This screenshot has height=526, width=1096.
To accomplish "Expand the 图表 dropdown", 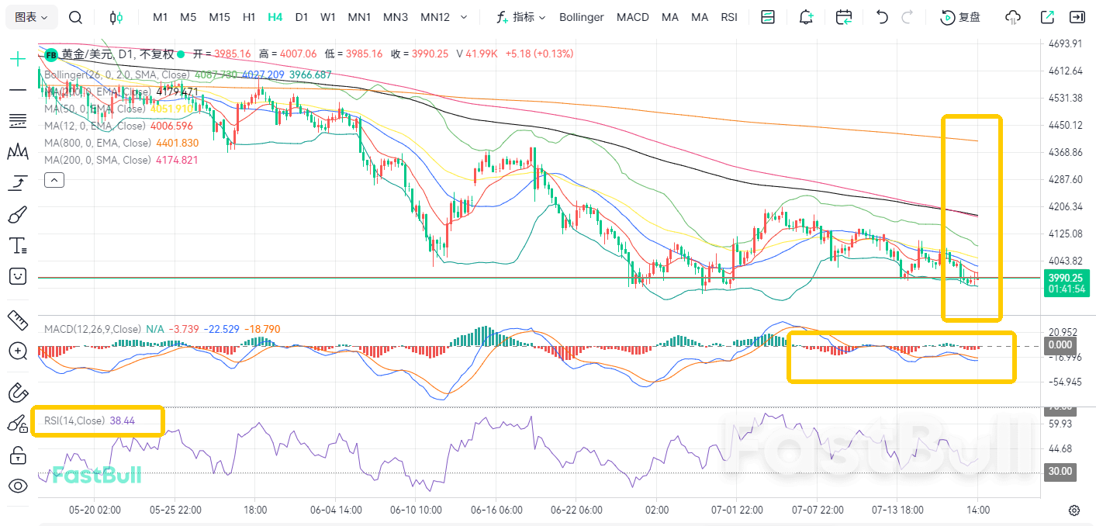I will click(x=32, y=17).
